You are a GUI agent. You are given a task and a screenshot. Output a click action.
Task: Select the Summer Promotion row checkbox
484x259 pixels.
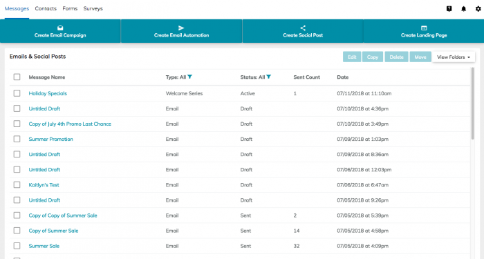(17, 139)
